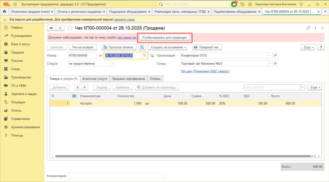Viewport: 329px width, 182px height.
Task: Open the history clock icon in title bar
Action: point(242,4)
